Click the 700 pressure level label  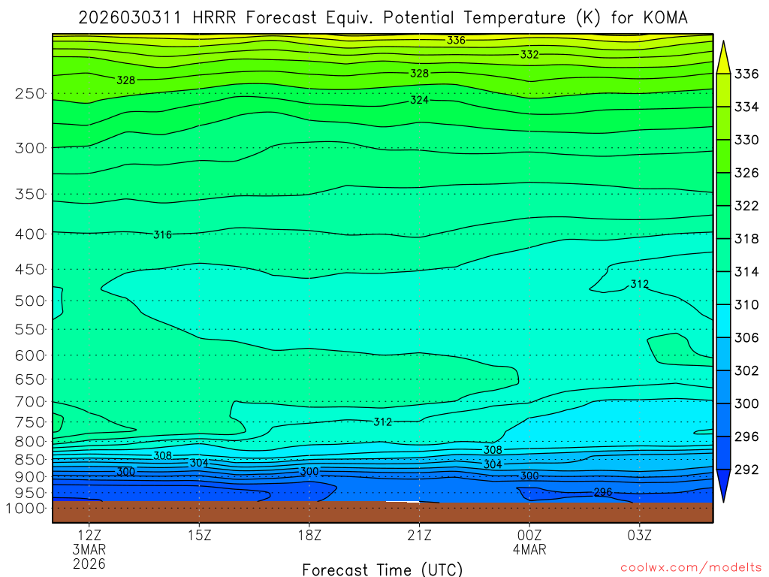(x=29, y=403)
